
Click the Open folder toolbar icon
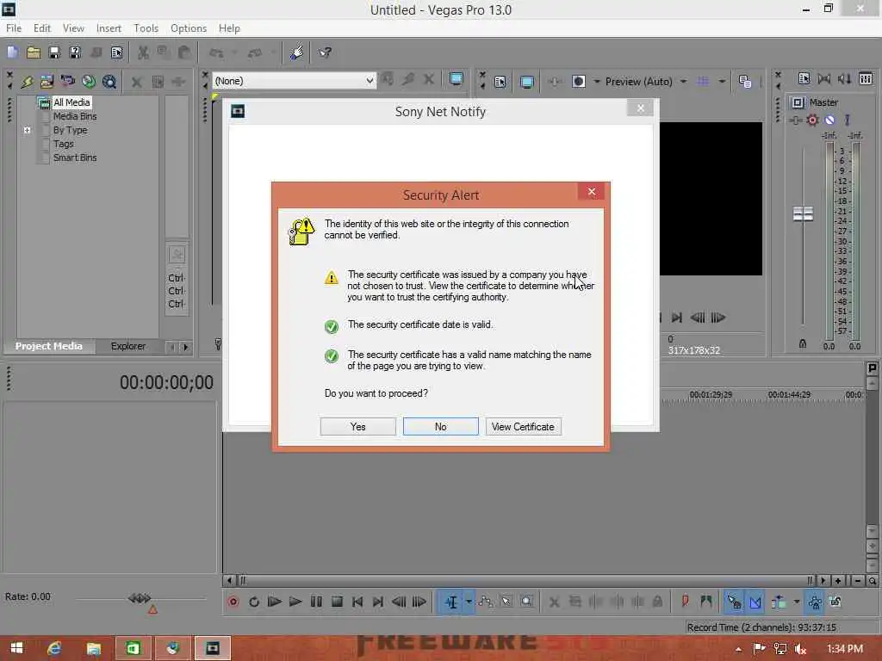(34, 53)
